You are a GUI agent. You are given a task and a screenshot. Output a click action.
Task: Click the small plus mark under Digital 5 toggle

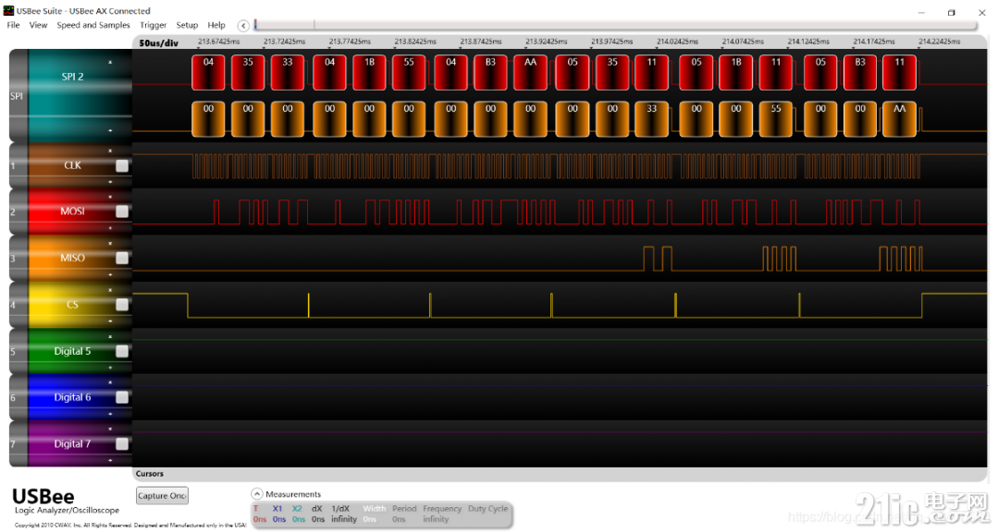pos(110,368)
